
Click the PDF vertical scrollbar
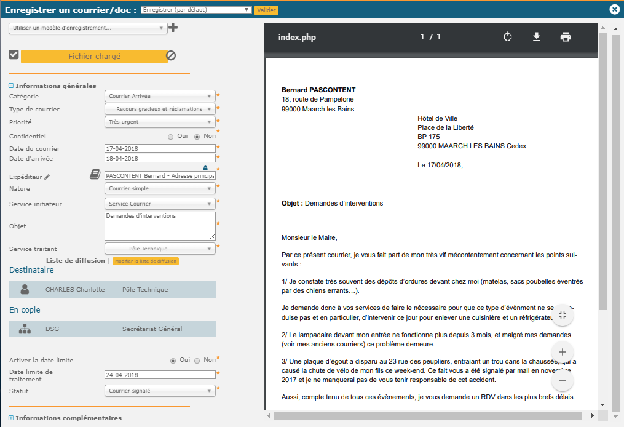coord(602,171)
